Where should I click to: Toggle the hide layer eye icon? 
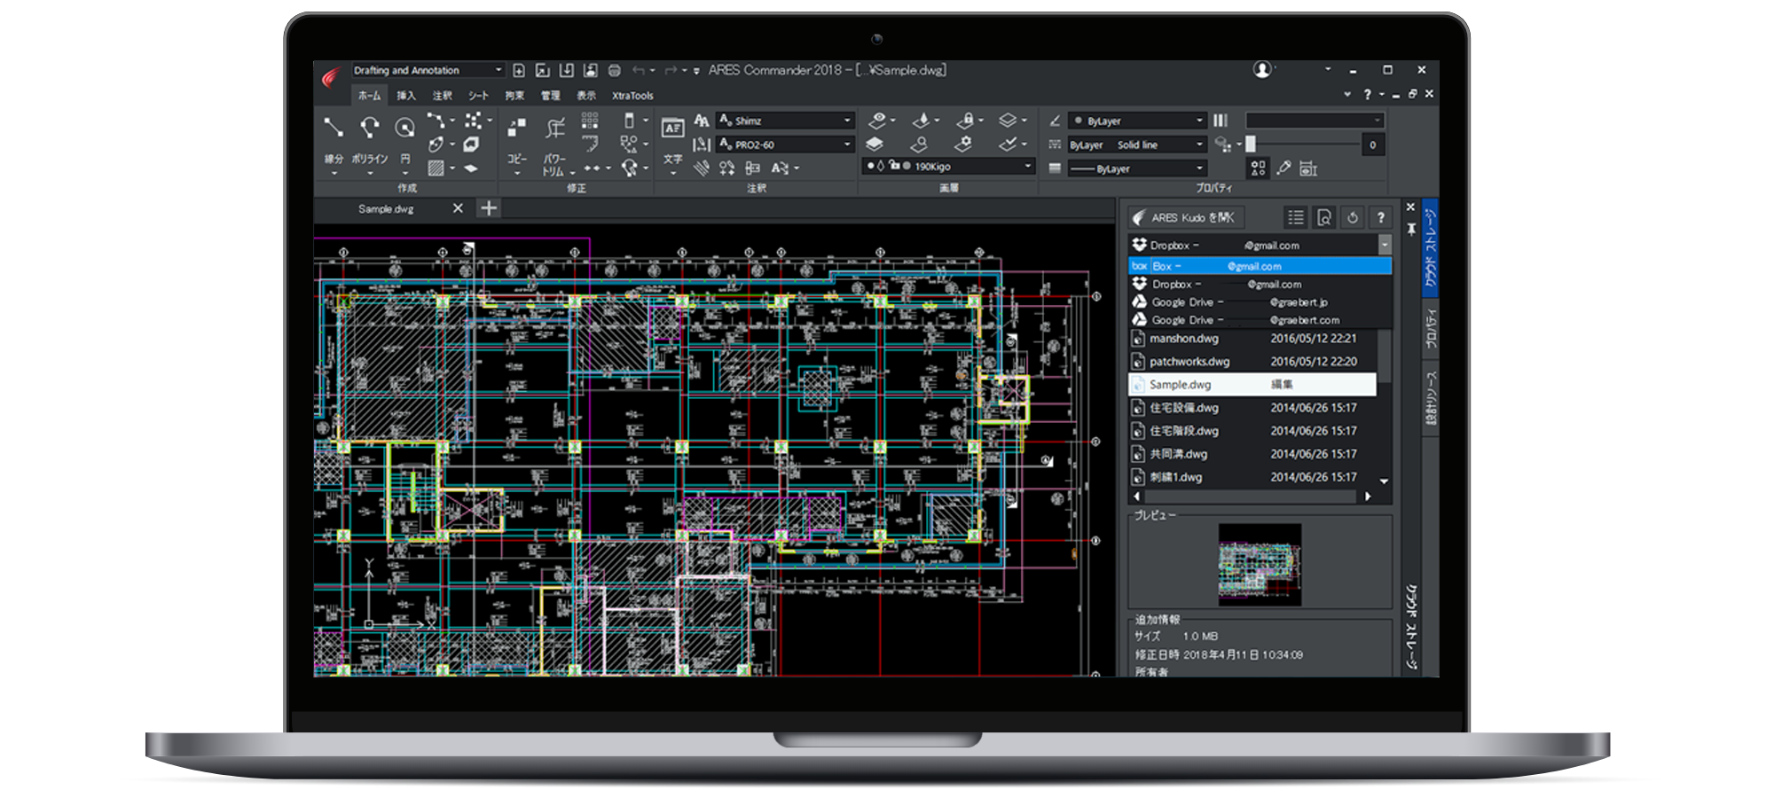(877, 120)
